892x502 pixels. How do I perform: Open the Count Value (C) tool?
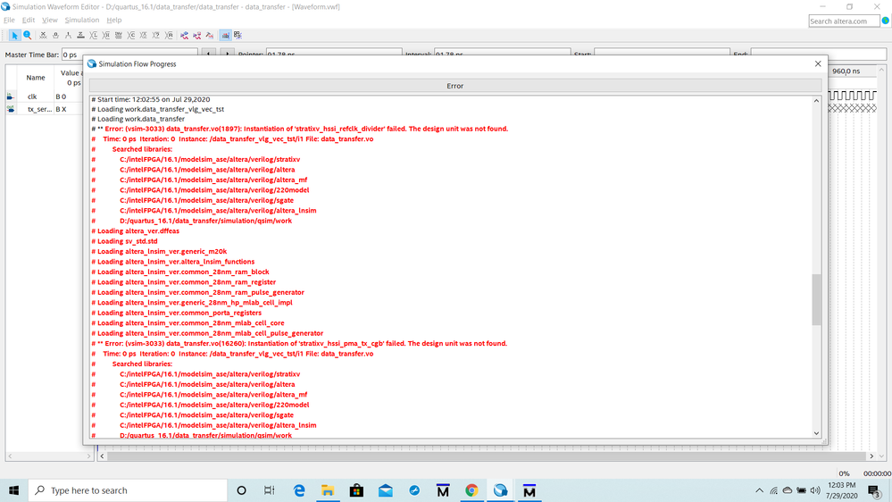point(131,36)
